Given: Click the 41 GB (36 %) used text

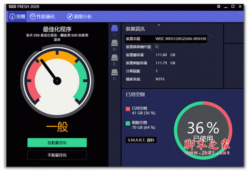Looking at the screenshot, I should tap(143, 113).
